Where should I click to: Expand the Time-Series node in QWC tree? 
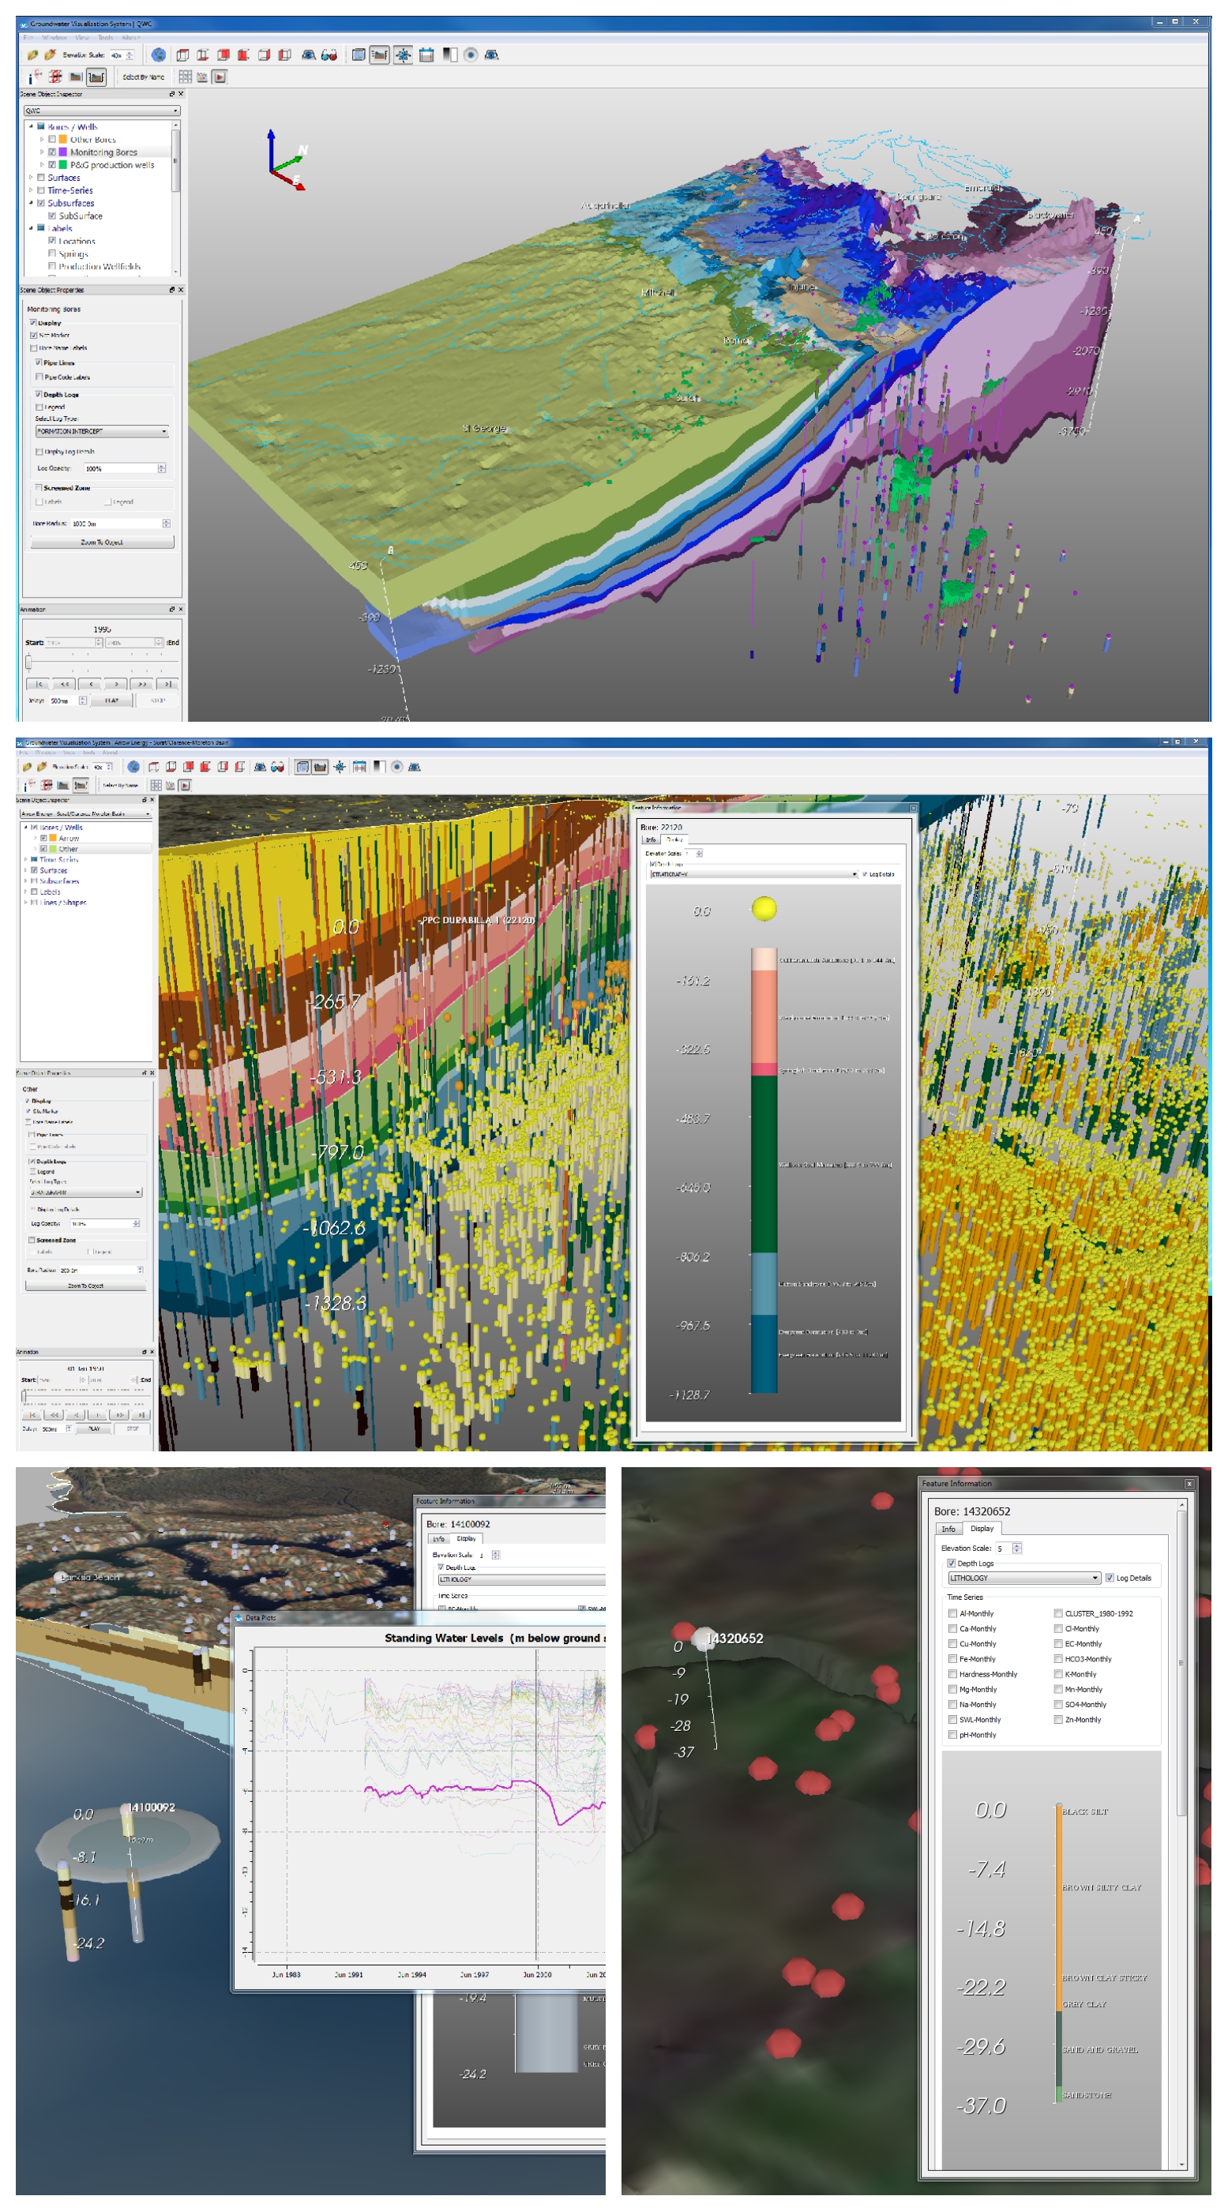tap(31, 190)
